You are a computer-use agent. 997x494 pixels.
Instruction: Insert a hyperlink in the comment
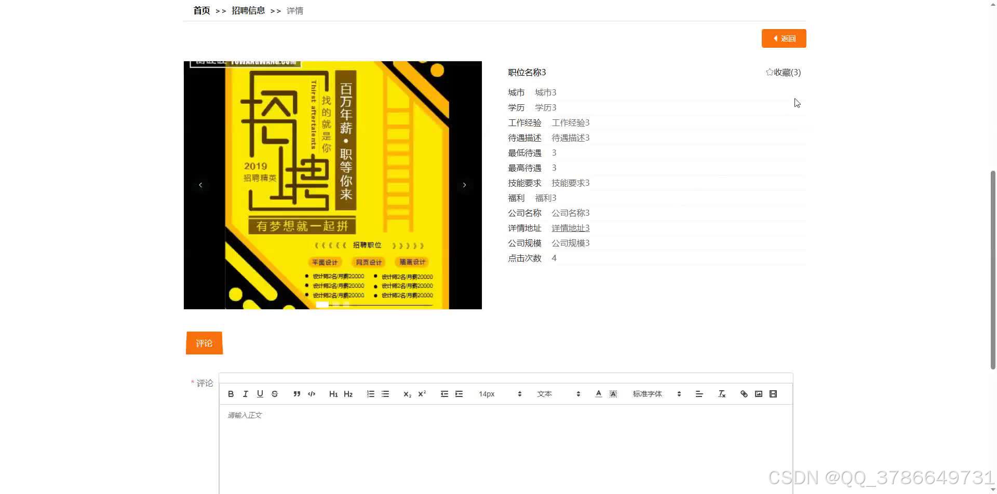pyautogui.click(x=744, y=394)
